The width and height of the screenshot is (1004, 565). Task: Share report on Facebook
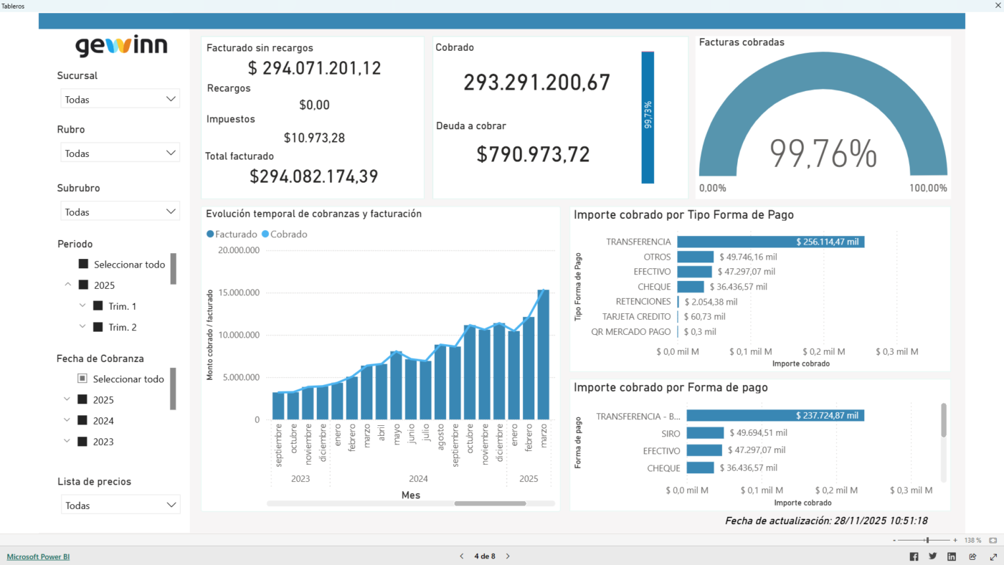[x=914, y=556]
